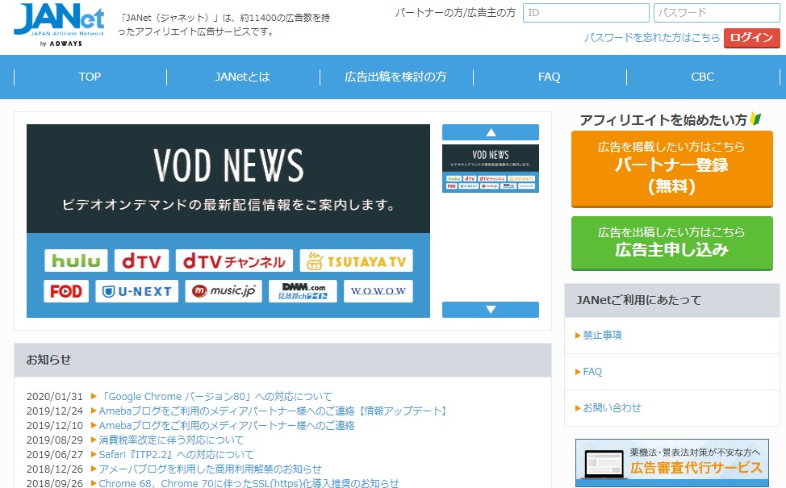Click the hulu logo in VOD banner
The height and width of the screenshot is (488, 786).
pos(76,261)
